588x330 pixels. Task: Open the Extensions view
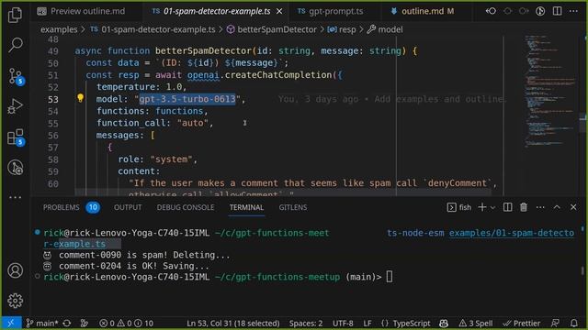[16, 137]
